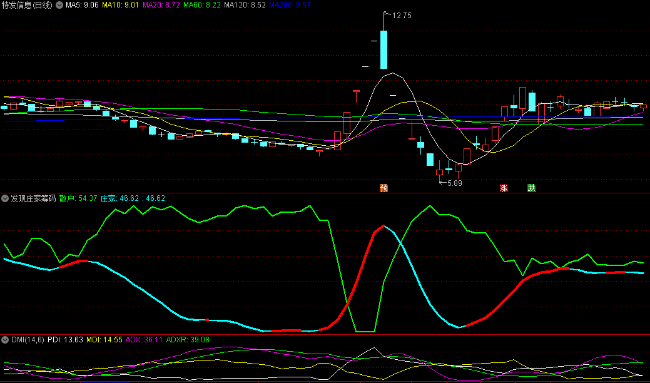Click the orange 预 forecast marker icon

click(x=383, y=188)
